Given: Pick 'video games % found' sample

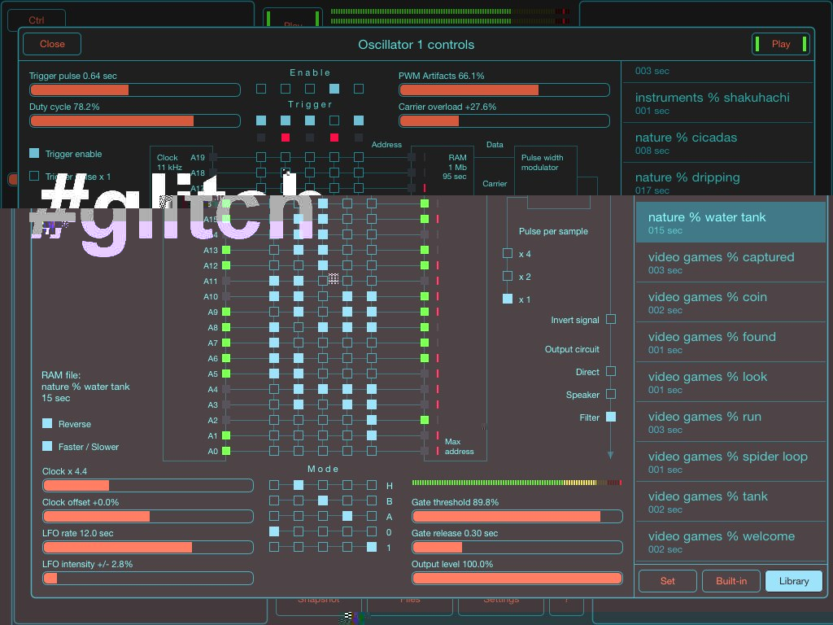Looking at the screenshot, I should [x=731, y=343].
